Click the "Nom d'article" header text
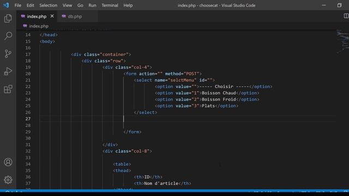This screenshot has width=349, height=196. point(161,183)
